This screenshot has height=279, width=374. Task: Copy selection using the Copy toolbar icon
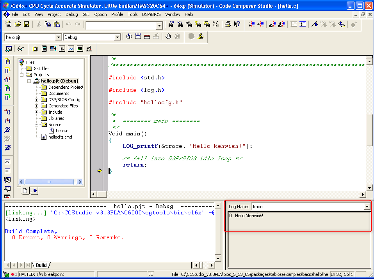coord(48,24)
